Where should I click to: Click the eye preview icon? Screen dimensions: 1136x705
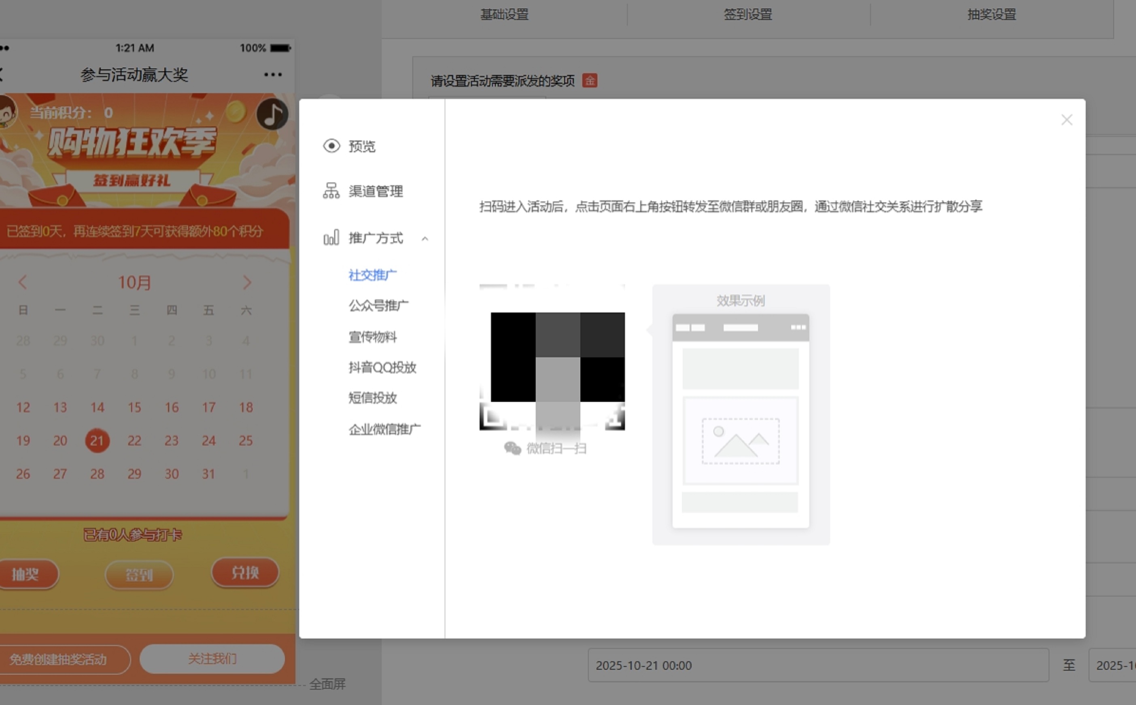click(x=331, y=146)
